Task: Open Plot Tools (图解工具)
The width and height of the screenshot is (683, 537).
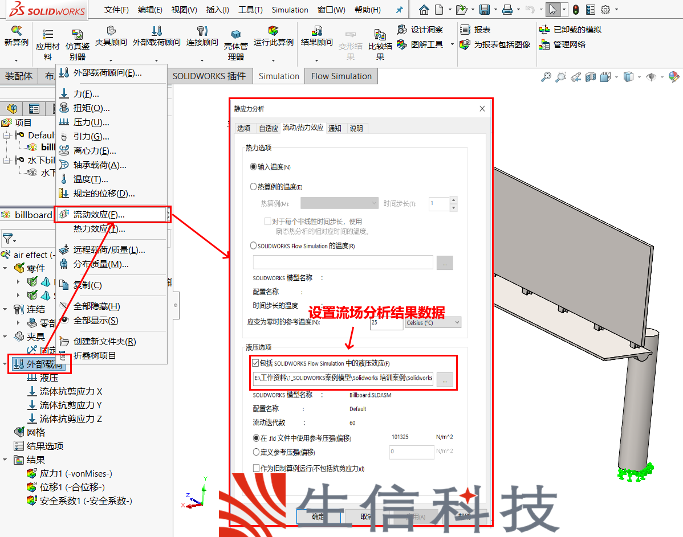Action: click(x=420, y=44)
